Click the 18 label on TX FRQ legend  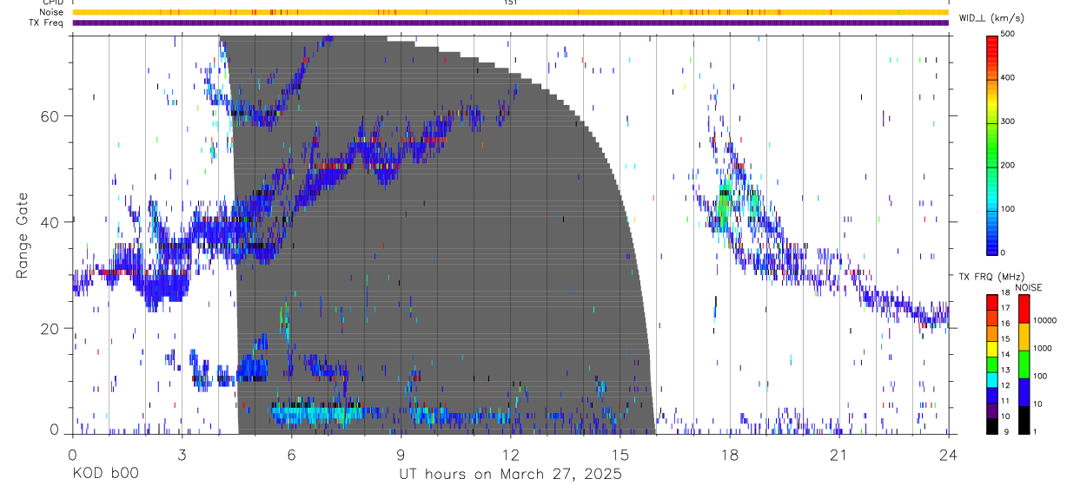[1006, 294]
